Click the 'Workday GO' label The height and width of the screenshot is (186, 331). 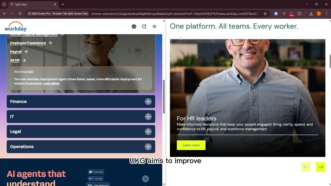(24, 72)
